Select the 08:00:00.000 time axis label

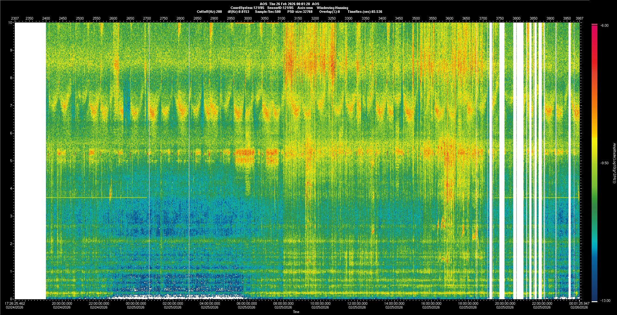click(283, 303)
